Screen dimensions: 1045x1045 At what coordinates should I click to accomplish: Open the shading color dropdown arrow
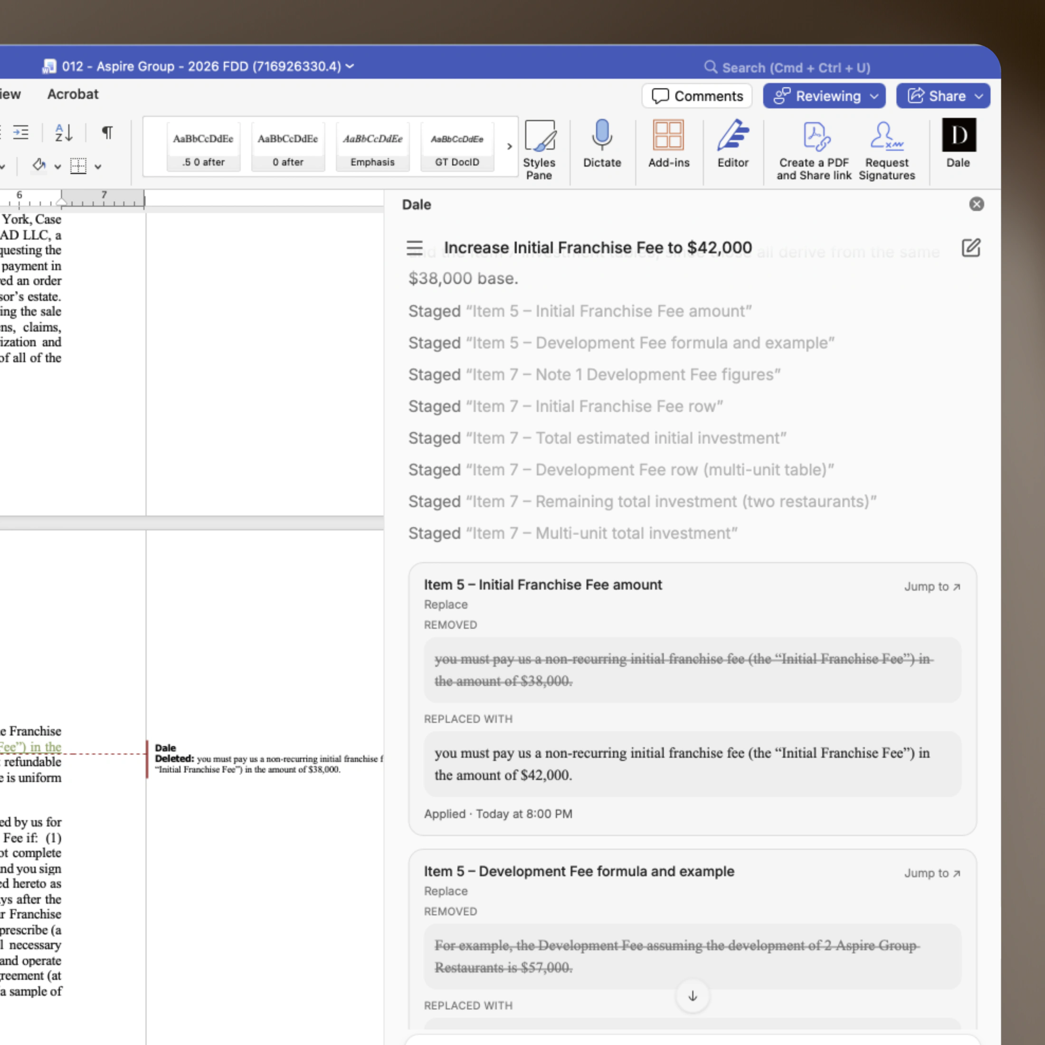pyautogui.click(x=57, y=167)
